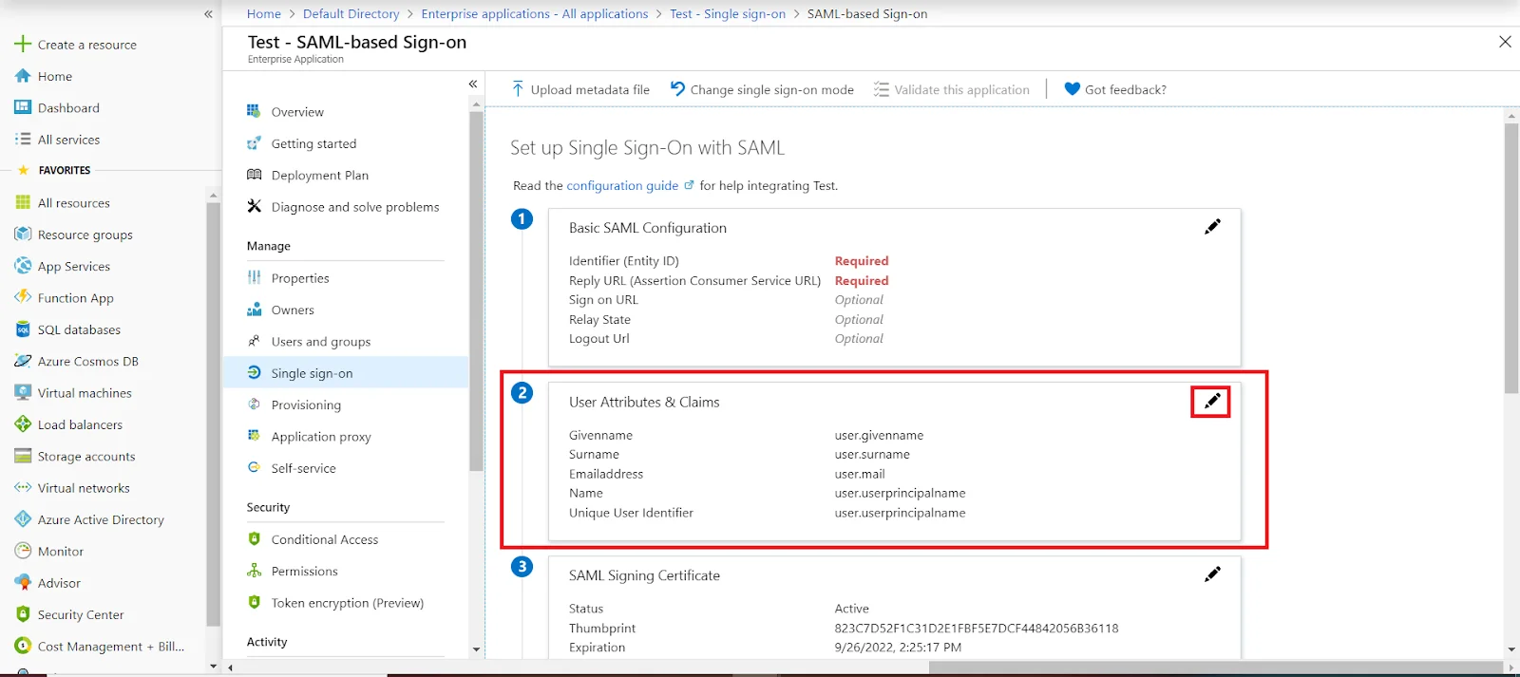Collapse the application menu double chevron
Screen dimensions: 1520x677
click(473, 85)
